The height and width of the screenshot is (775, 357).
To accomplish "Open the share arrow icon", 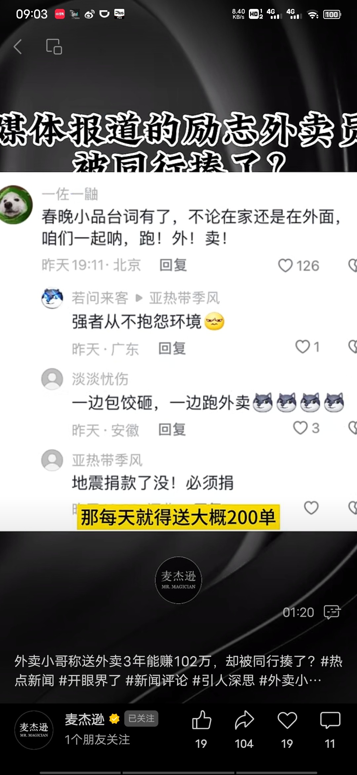I will [x=244, y=720].
